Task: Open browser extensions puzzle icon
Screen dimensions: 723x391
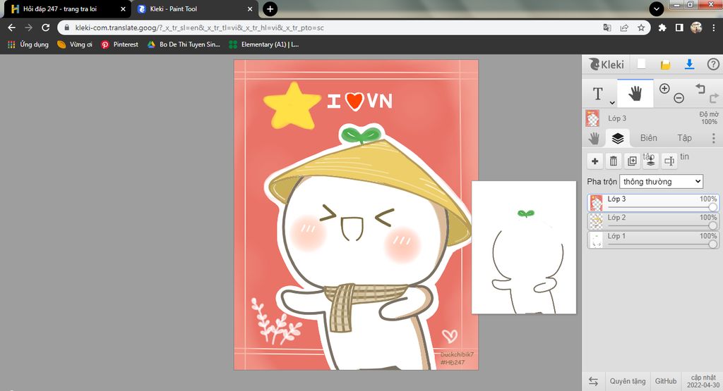Action: click(662, 27)
